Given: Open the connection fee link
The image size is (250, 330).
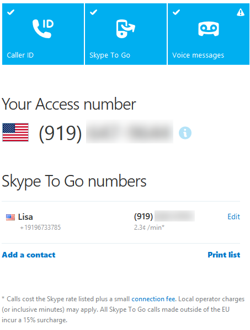Looking at the screenshot, I should (x=153, y=299).
